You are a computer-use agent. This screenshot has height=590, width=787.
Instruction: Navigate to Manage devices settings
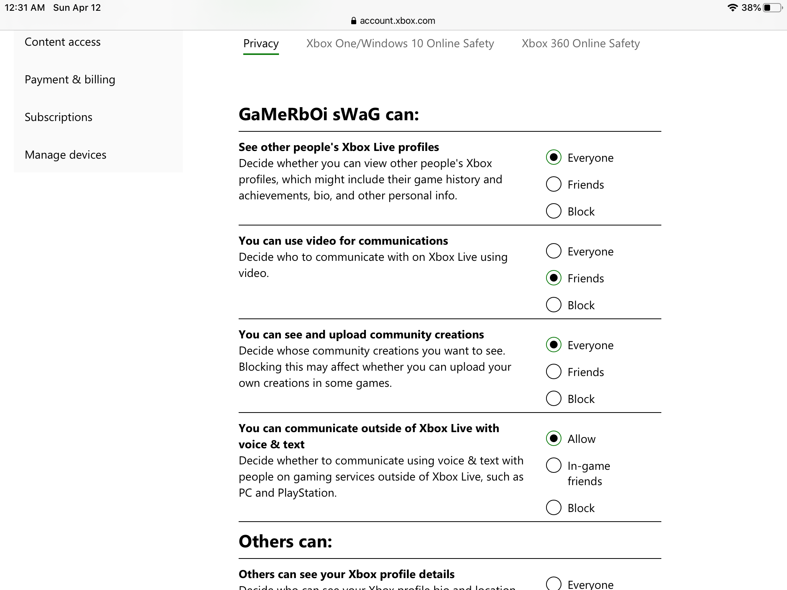point(65,154)
